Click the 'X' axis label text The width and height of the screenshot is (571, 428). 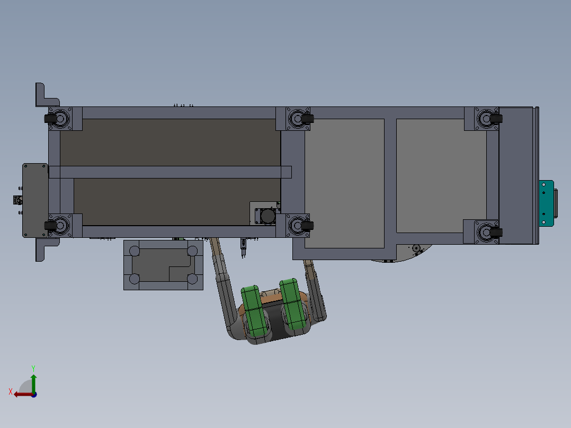(11, 391)
